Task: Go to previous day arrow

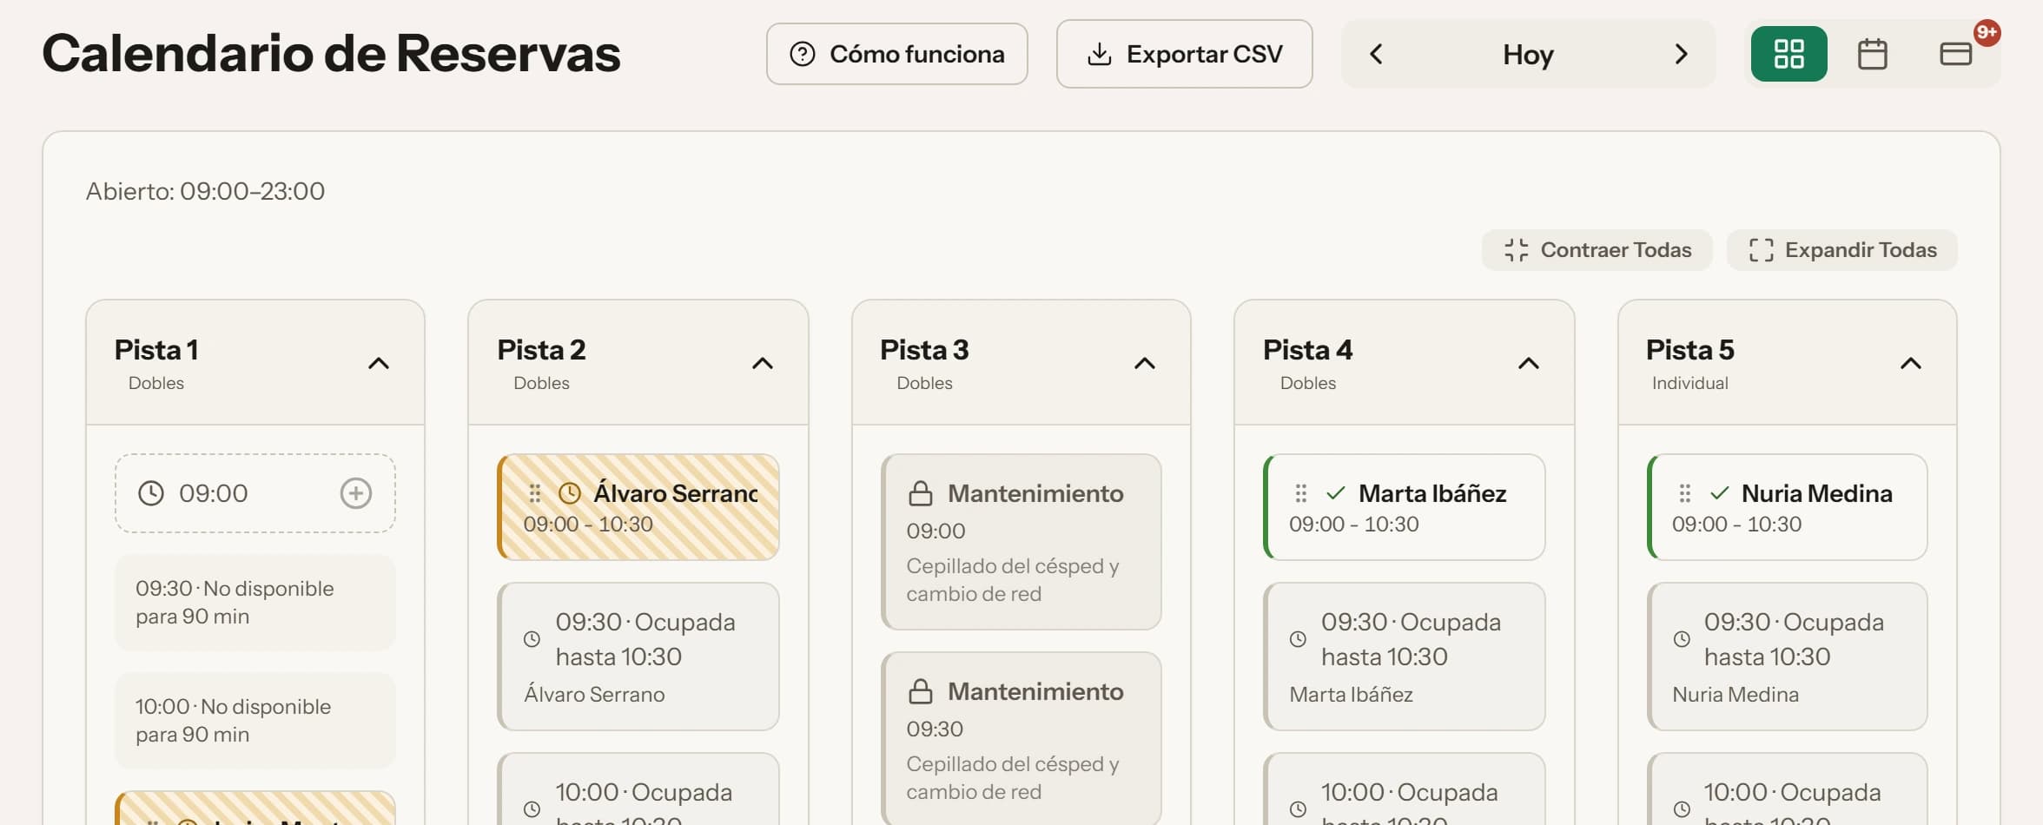Action: (x=1377, y=54)
